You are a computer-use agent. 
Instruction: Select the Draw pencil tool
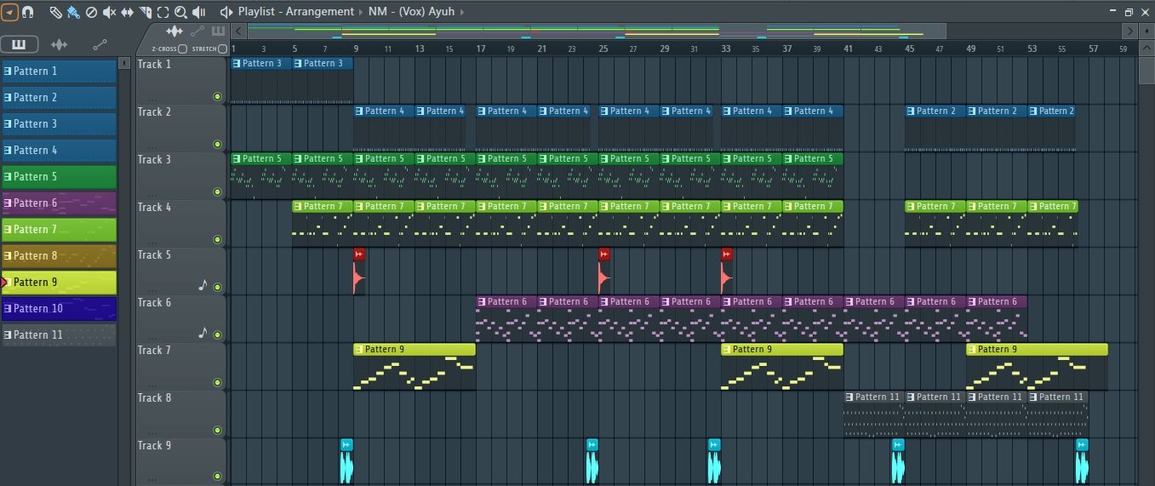[55, 12]
